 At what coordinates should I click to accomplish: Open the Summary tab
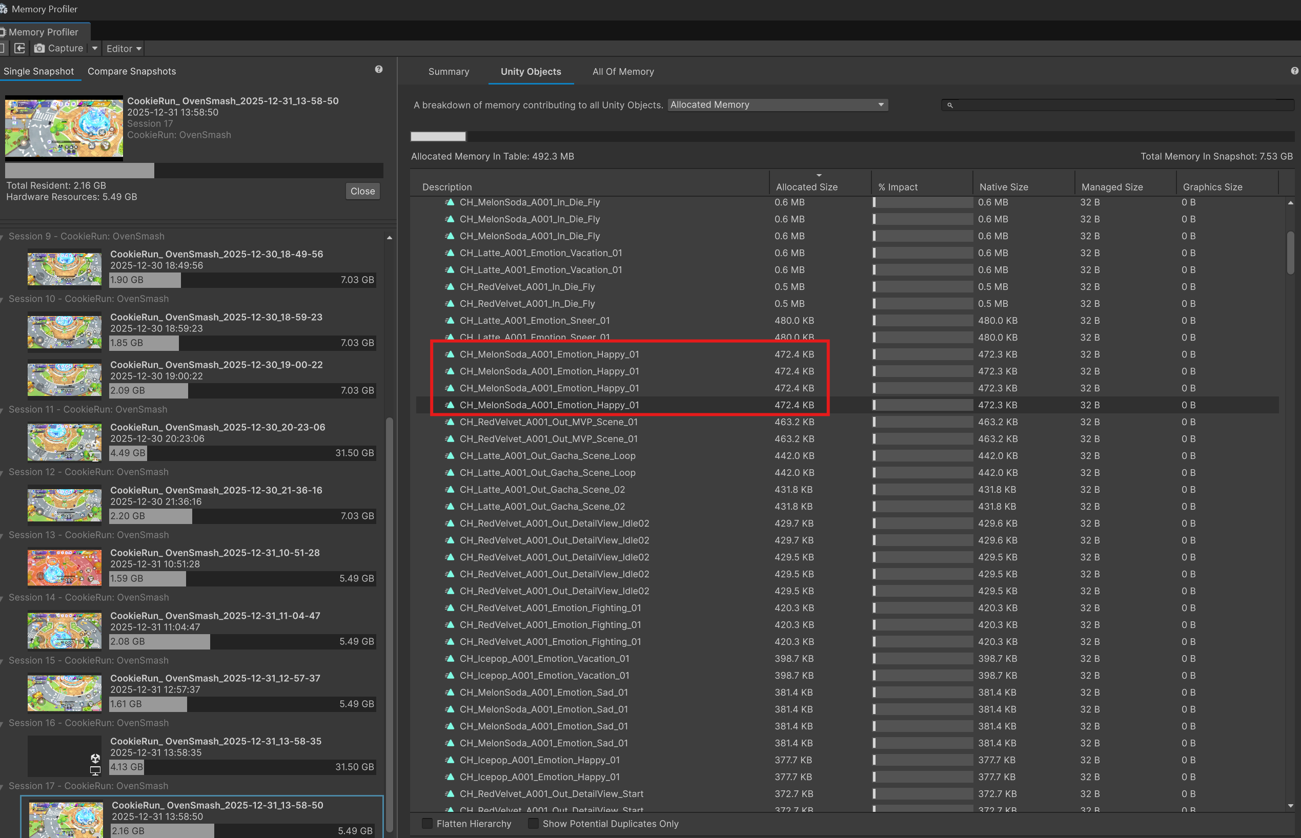pos(449,72)
